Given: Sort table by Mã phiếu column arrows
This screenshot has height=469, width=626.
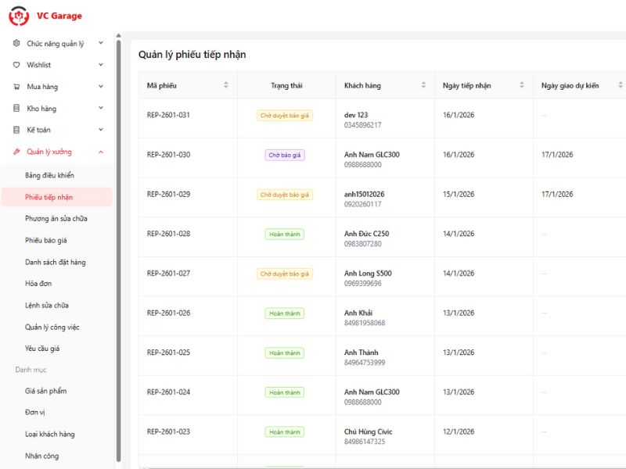Looking at the screenshot, I should [226, 85].
